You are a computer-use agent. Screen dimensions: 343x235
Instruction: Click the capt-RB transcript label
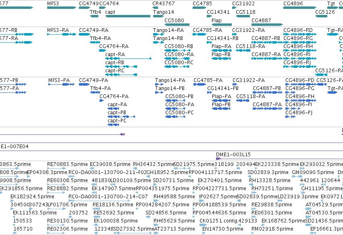tap(114, 63)
